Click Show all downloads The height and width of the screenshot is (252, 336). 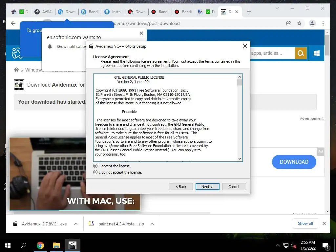[x=305, y=223]
